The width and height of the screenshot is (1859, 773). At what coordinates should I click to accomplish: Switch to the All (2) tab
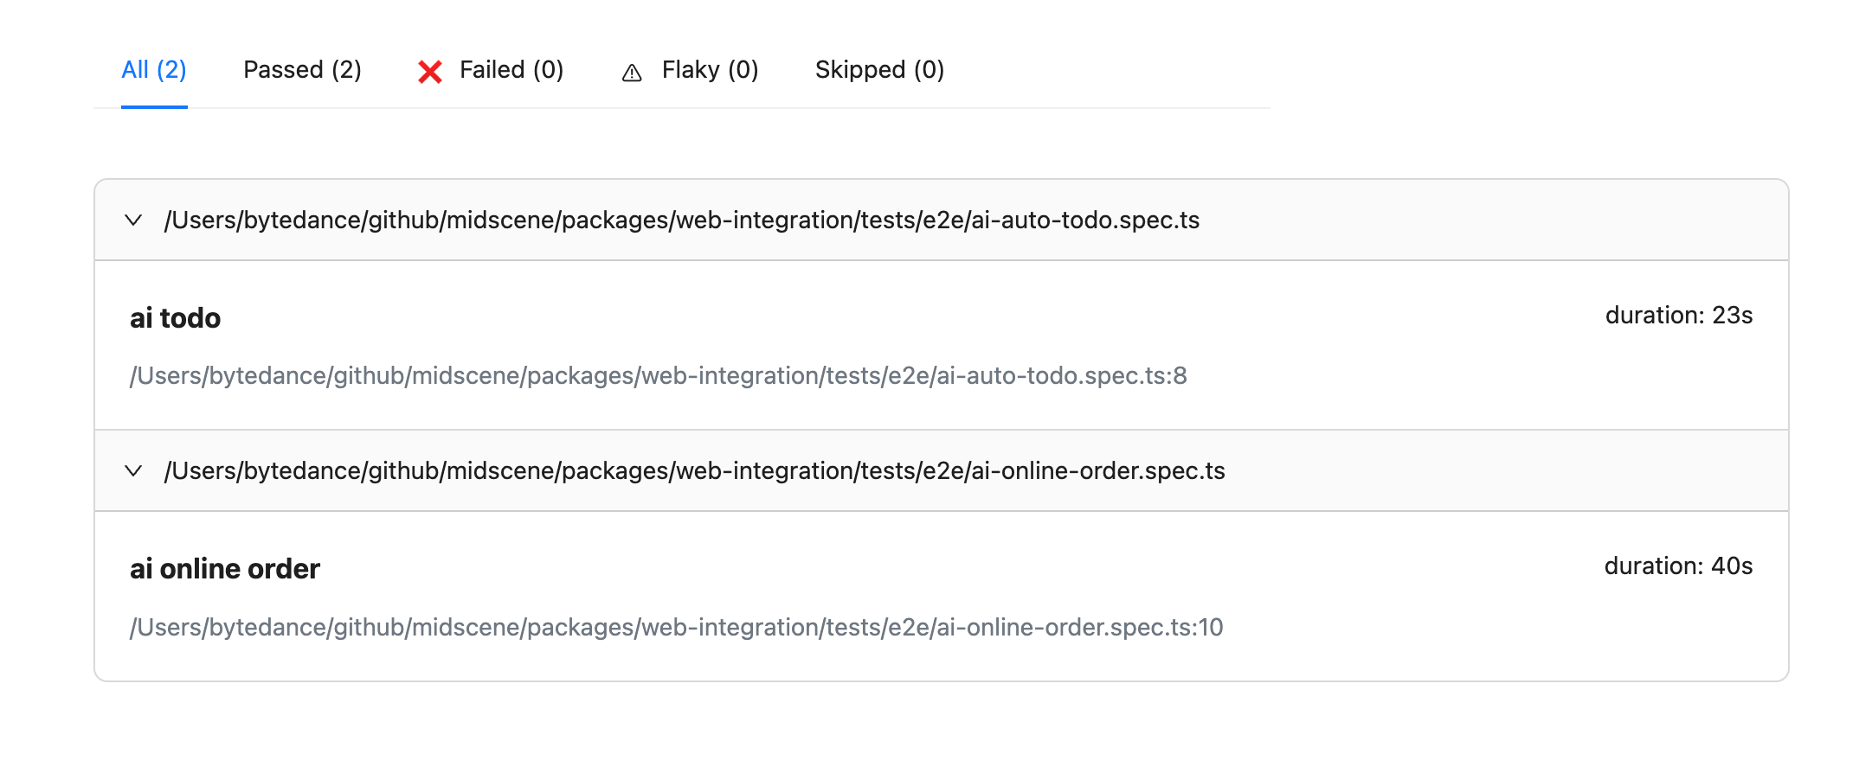[154, 70]
